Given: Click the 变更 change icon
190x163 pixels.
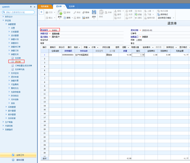Looking at the screenshot, I should pyautogui.click(x=127, y=11).
